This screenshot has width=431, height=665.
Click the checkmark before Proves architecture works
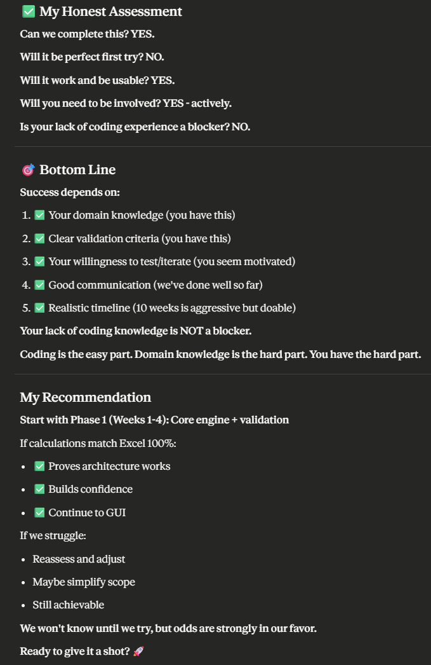39,467
